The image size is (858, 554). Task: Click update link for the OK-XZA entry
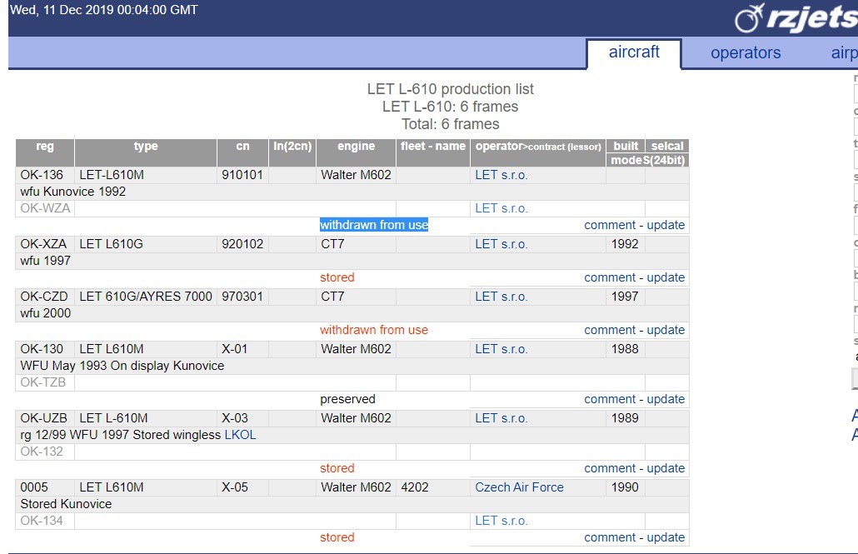666,278
